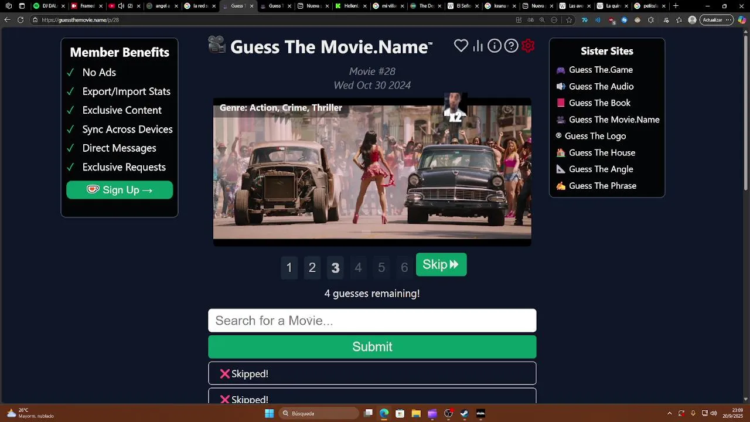Image resolution: width=750 pixels, height=422 pixels.
Task: Click the 'Movie #28' text
Action: (372, 71)
